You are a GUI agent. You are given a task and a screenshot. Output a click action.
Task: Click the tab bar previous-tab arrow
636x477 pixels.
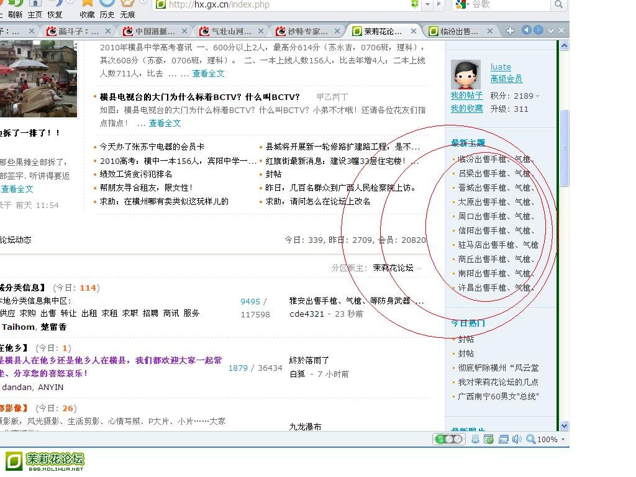pyautogui.click(x=527, y=30)
